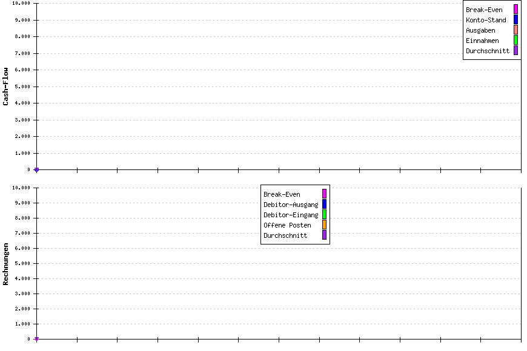The width and height of the screenshot is (527, 351).
Task: Click the Ausgaben legend label
Action: click(480, 30)
